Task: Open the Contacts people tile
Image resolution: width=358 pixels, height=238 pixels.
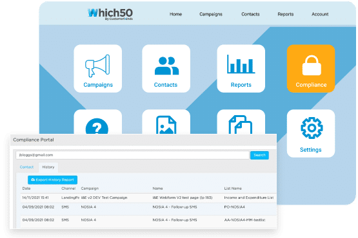Action: [x=166, y=69]
